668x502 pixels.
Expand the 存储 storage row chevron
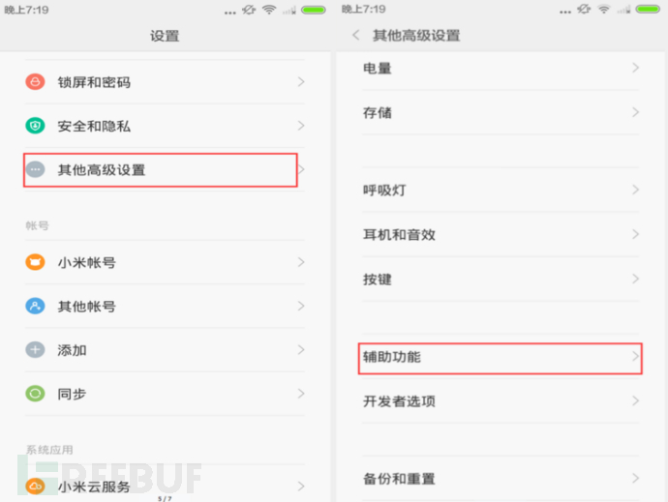[635, 112]
